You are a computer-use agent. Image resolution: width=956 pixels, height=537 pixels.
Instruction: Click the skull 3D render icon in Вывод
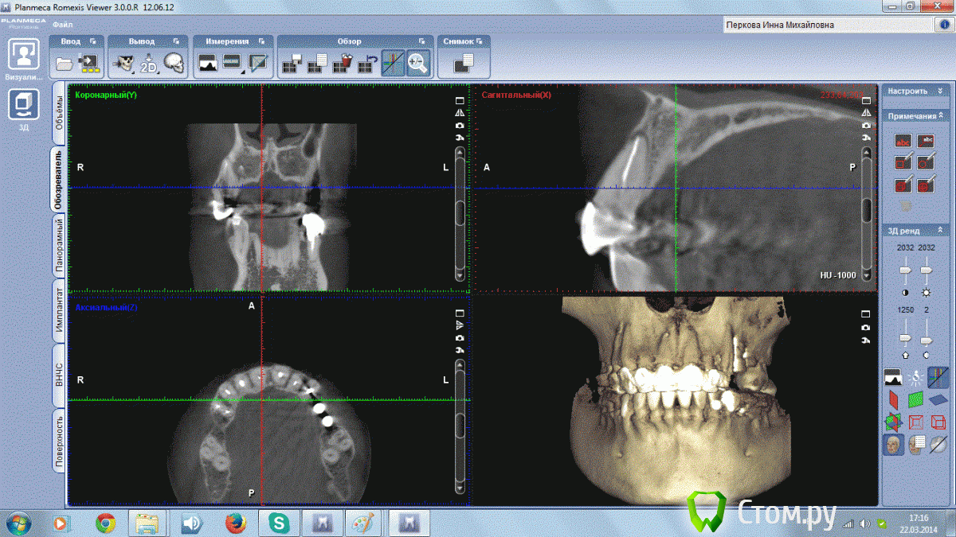(174, 63)
